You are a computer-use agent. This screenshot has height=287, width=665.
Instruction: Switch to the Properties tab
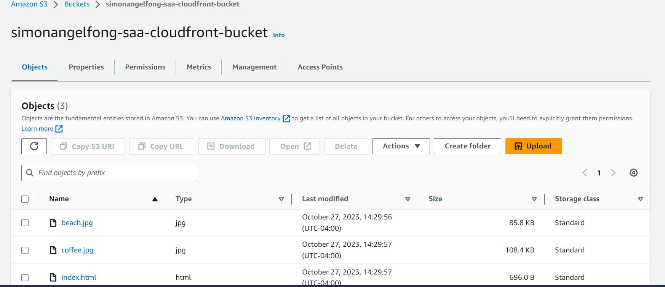[86, 67]
